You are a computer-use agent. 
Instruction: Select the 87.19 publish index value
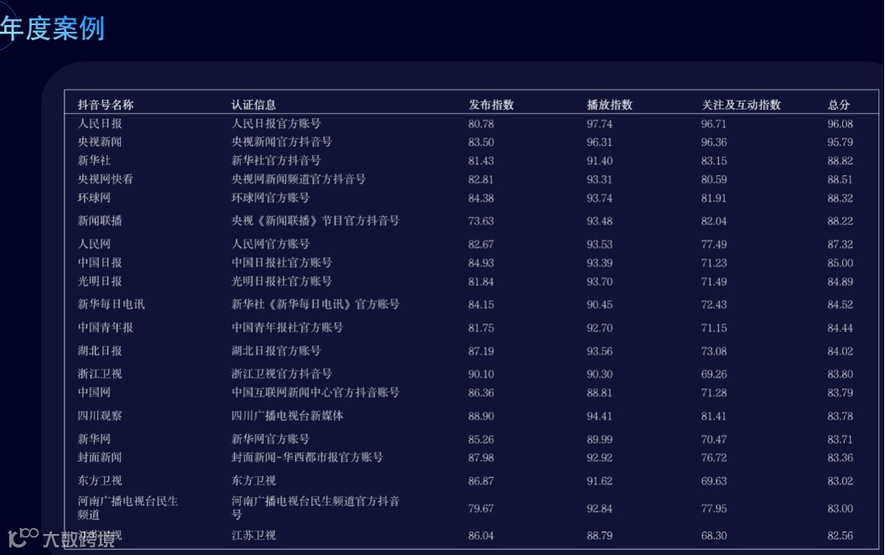click(x=481, y=351)
